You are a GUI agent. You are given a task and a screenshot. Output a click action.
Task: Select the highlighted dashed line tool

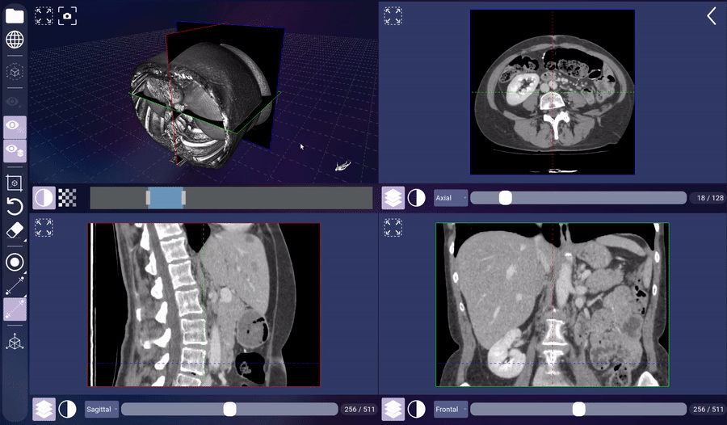coord(15,309)
